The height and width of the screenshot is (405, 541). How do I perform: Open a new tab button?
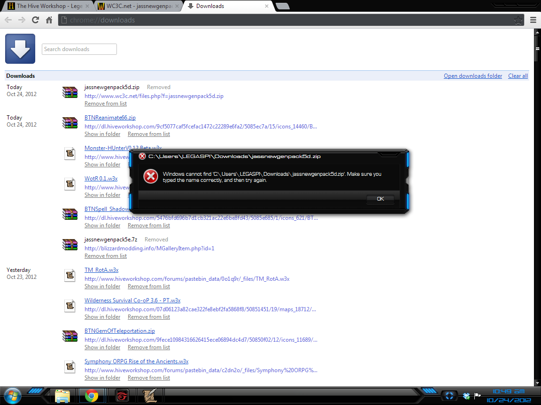tap(283, 6)
